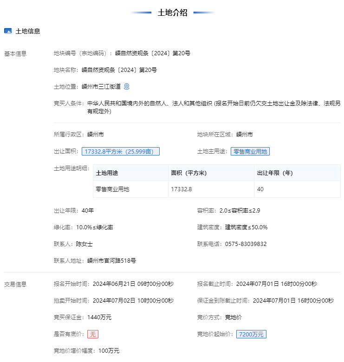This screenshot has width=344, height=362.
Task: Click the 土地介绍 page heading
Action: (172, 13)
